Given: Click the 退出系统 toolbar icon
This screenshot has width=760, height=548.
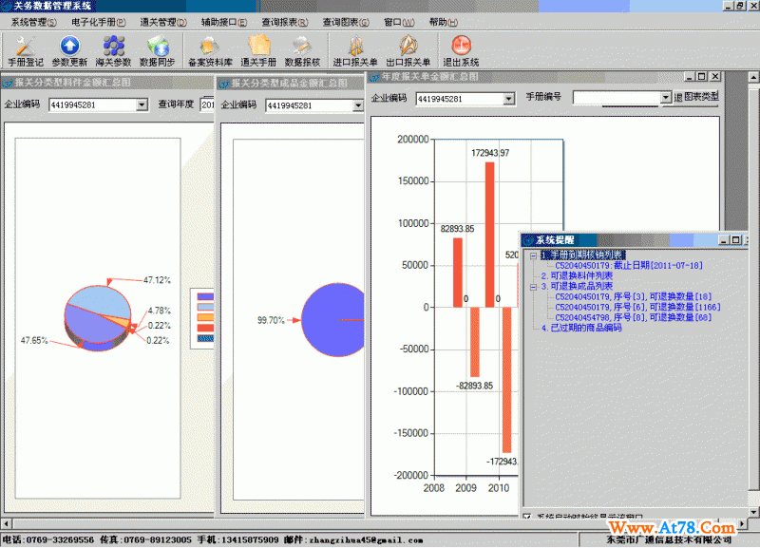Looking at the screenshot, I should click(461, 49).
